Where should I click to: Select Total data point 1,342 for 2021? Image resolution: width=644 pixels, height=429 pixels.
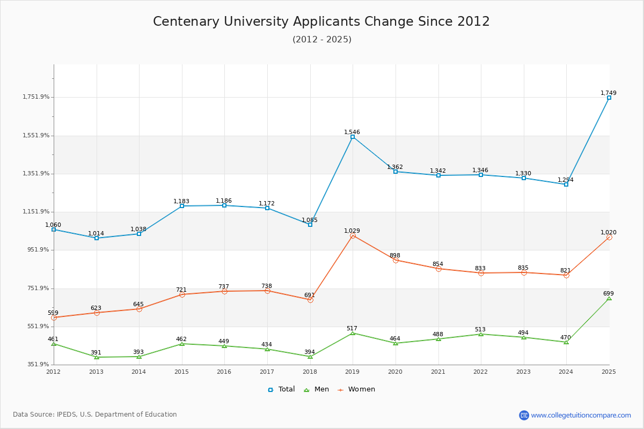click(x=438, y=175)
